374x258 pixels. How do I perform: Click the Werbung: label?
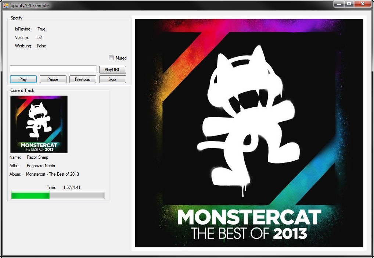click(x=24, y=46)
